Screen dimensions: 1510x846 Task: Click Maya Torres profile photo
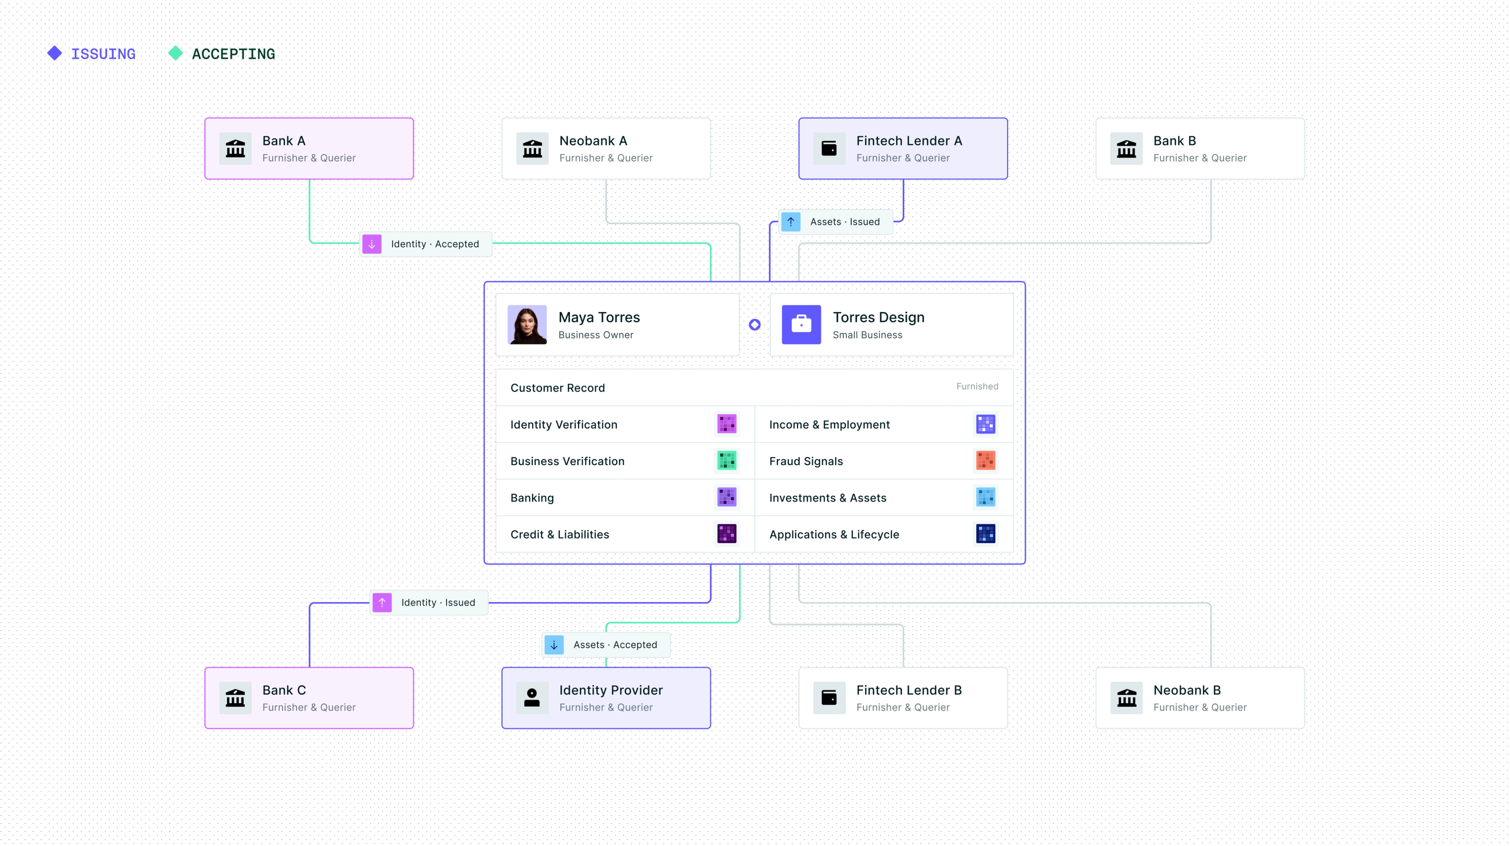tap(527, 324)
